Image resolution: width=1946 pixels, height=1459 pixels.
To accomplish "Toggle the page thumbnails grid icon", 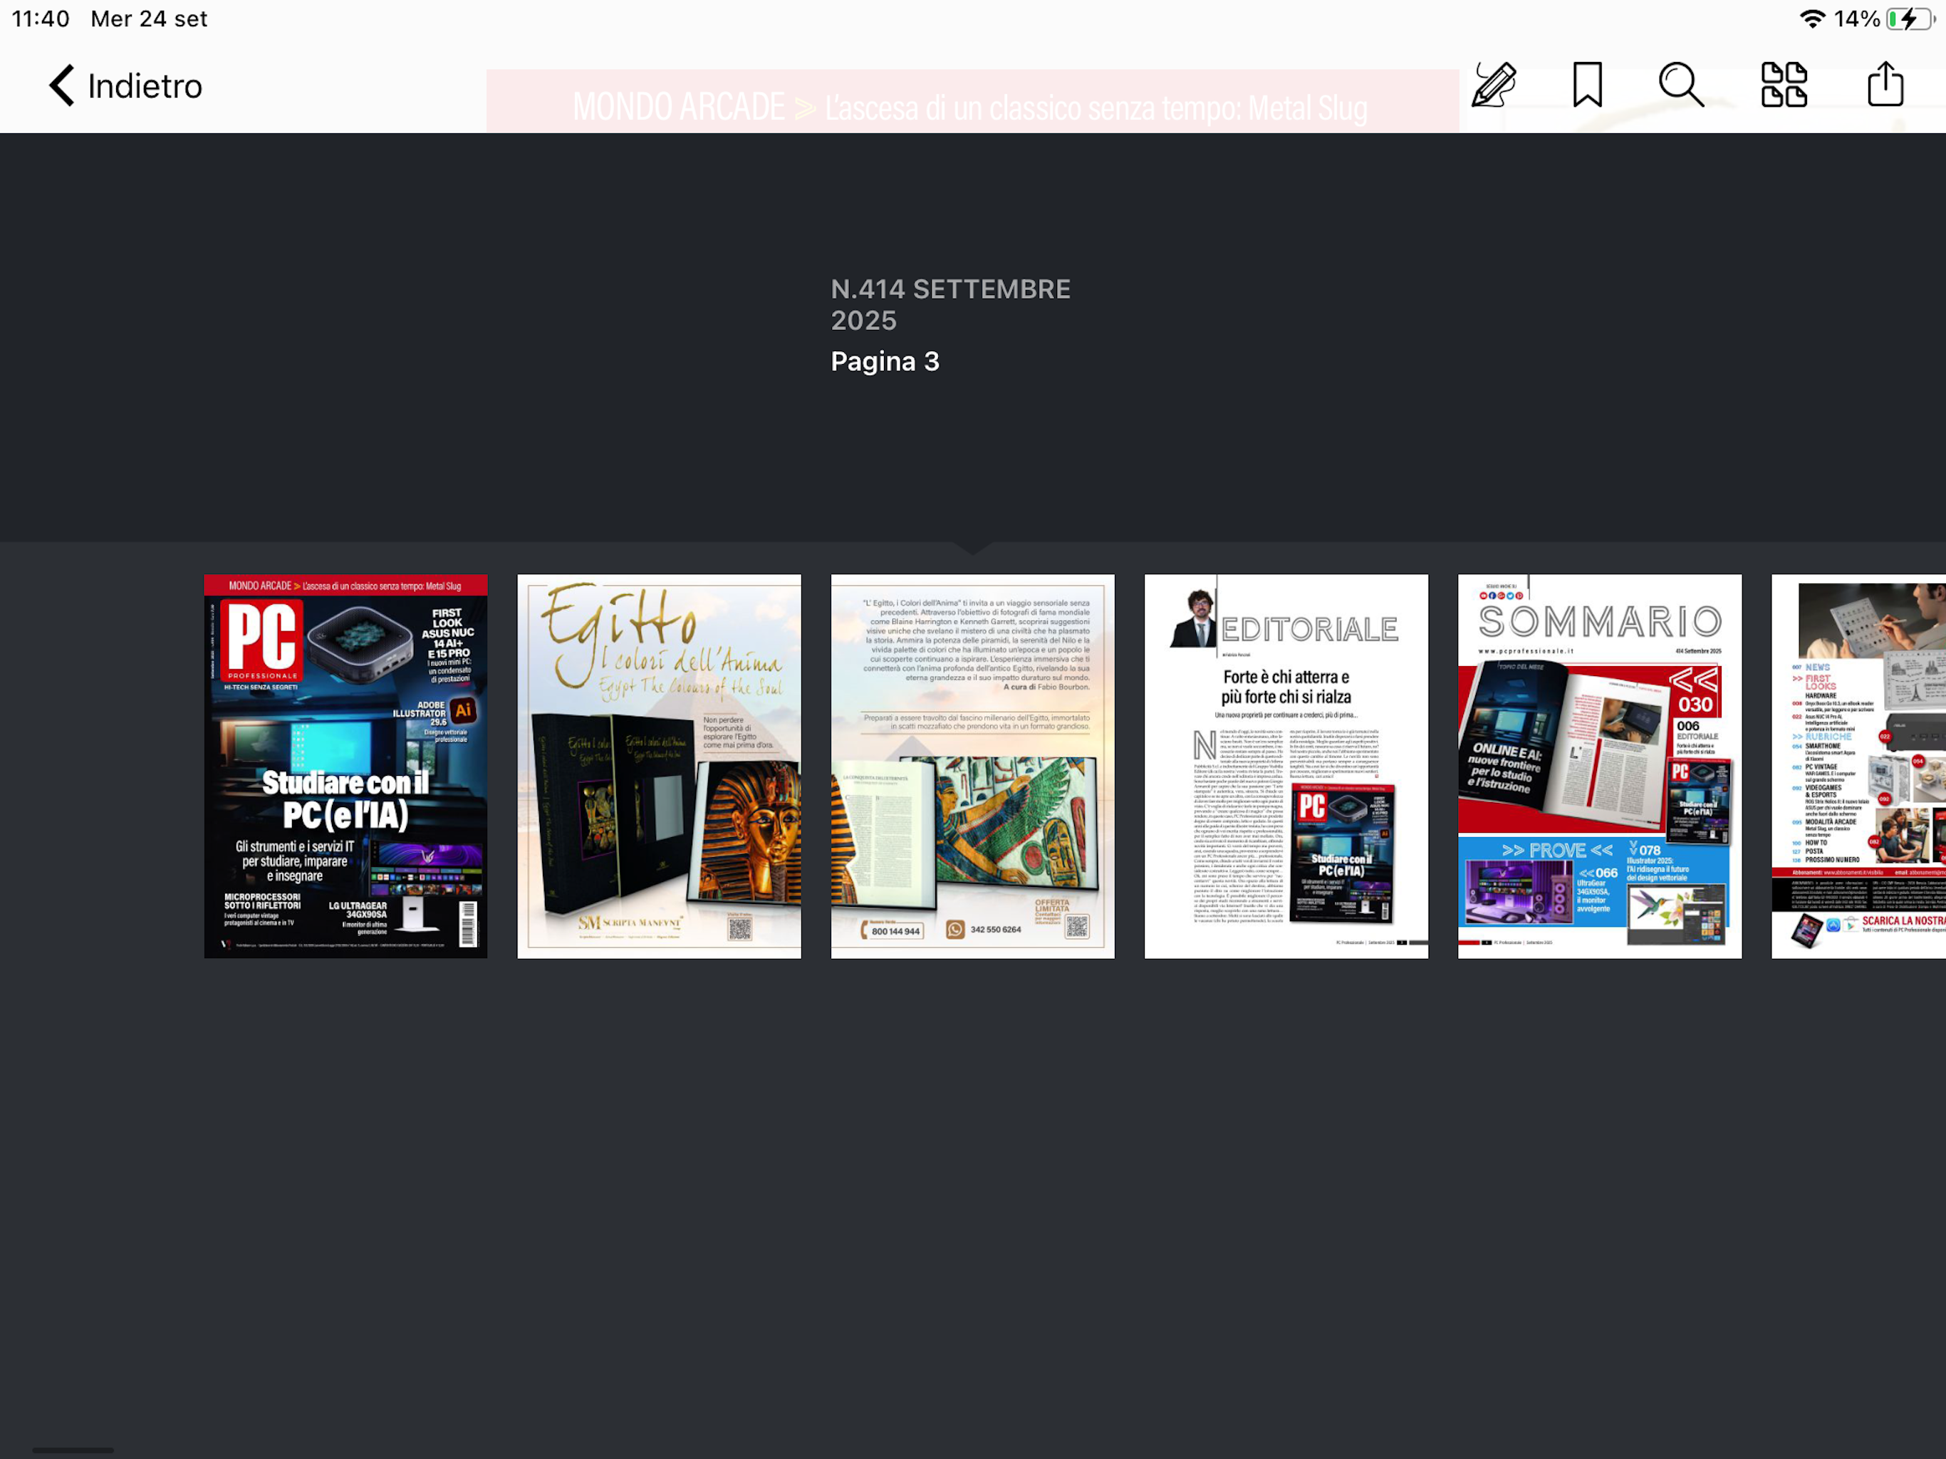I will click(x=1784, y=85).
